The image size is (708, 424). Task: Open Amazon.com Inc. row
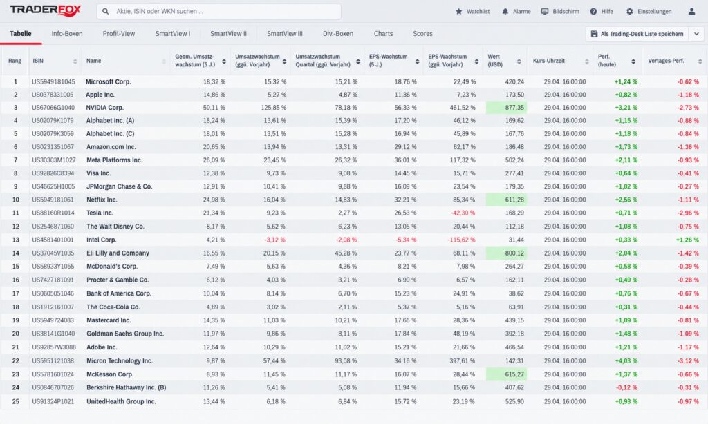[354, 147]
